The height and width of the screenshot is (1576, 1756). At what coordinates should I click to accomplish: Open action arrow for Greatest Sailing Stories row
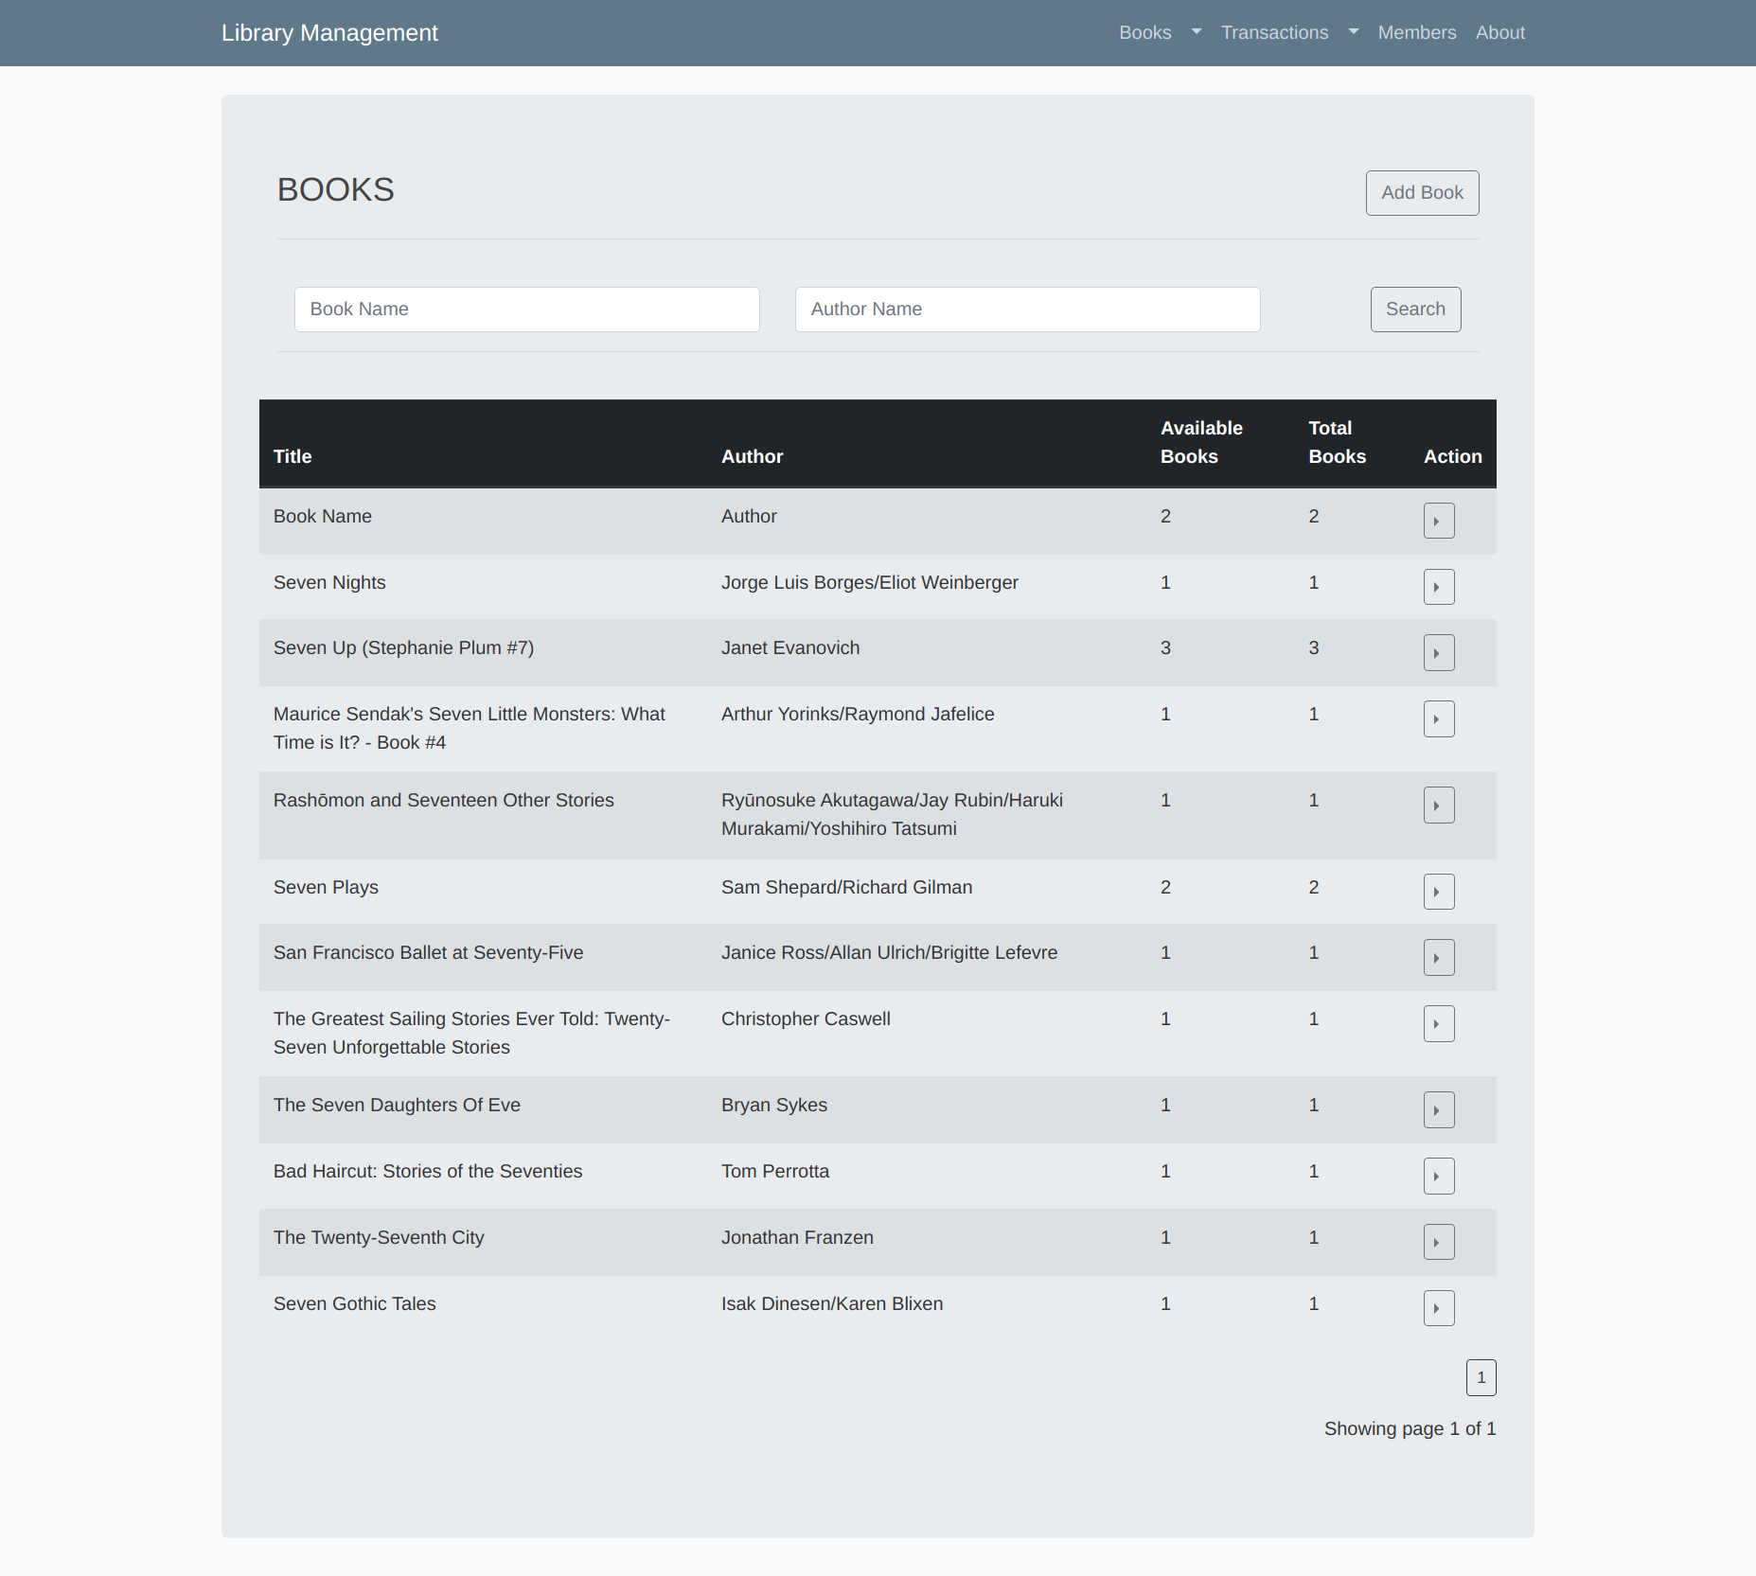pos(1439,1023)
